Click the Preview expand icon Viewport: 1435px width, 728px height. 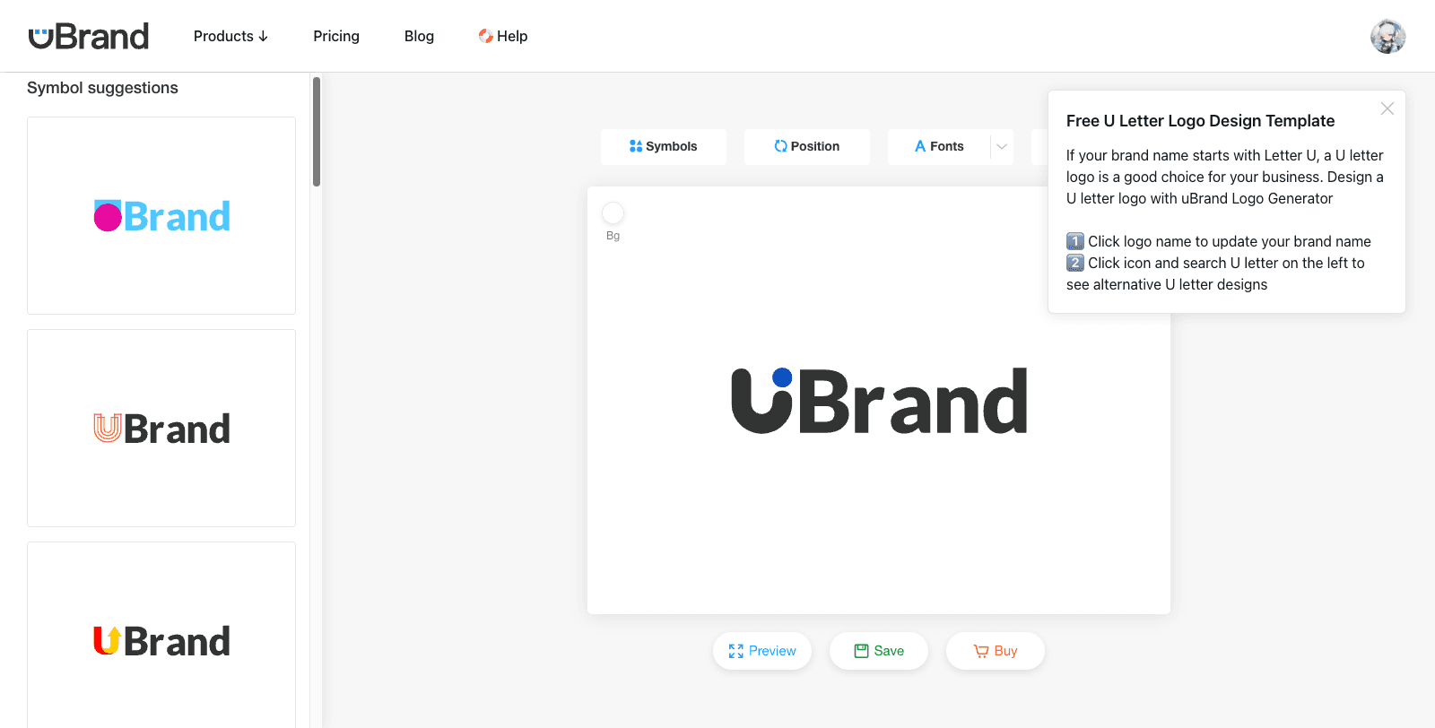pos(736,651)
